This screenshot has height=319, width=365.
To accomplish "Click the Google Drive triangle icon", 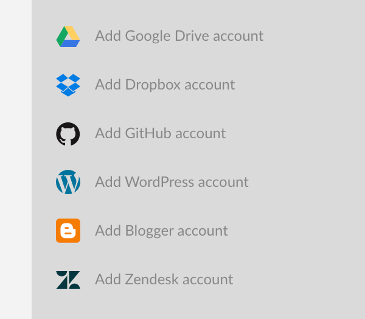I will point(68,37).
